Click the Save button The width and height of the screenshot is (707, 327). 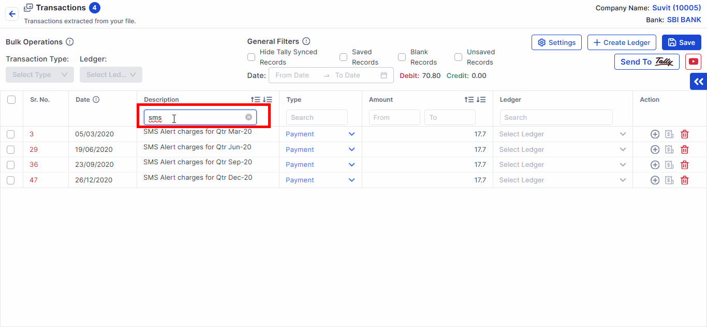click(681, 43)
